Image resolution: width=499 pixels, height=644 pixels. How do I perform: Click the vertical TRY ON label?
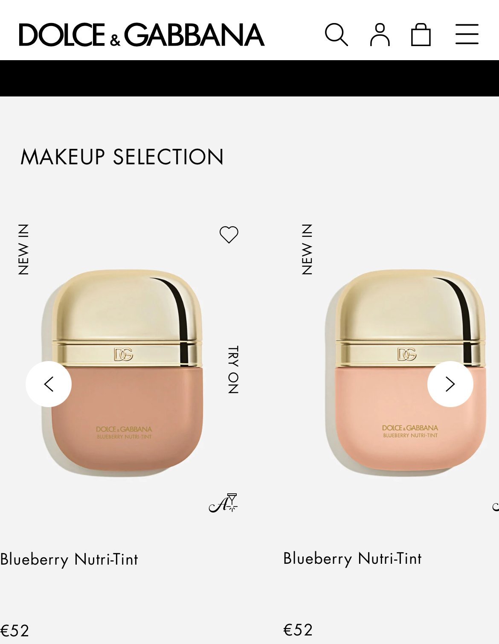click(233, 370)
